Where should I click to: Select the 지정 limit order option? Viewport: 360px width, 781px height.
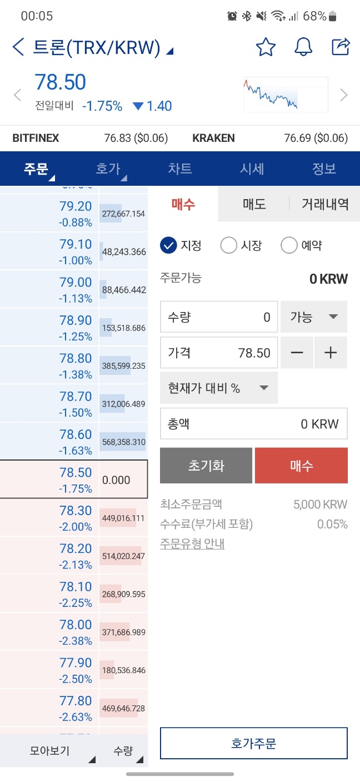pos(181,245)
